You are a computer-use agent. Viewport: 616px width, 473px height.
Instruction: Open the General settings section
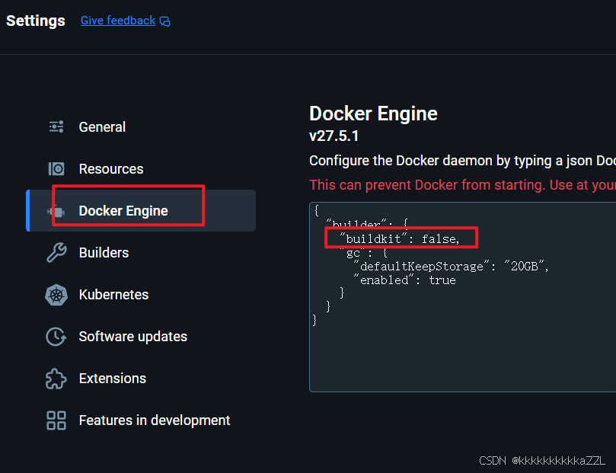(x=141, y=127)
